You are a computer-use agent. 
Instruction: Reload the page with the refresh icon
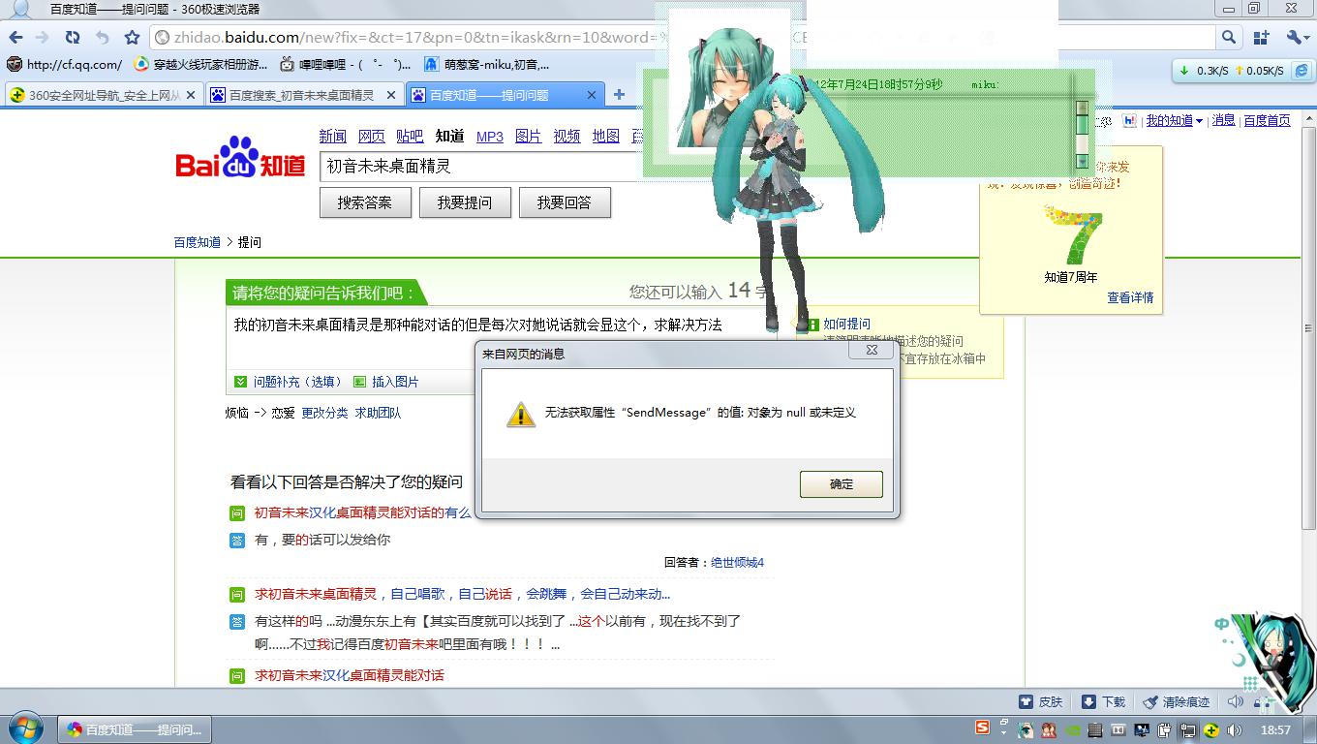click(x=73, y=38)
